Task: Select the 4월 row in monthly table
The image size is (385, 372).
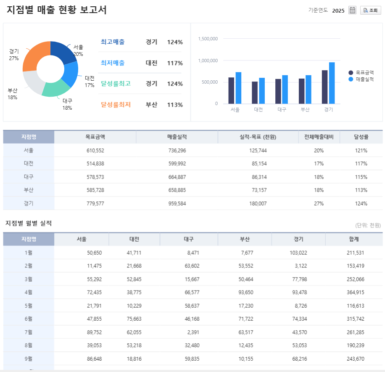Action: point(192,292)
